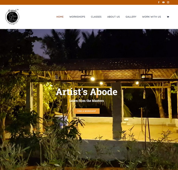Open the Workshops menu item
178x170 pixels.
click(77, 17)
